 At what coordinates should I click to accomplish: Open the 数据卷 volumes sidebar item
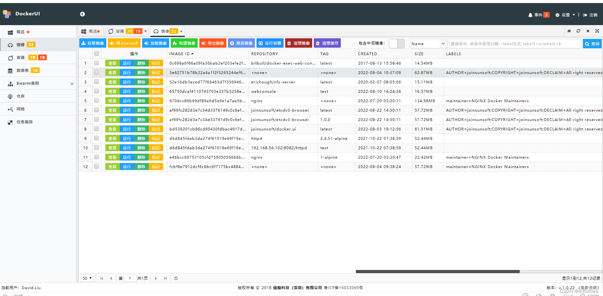38,71
